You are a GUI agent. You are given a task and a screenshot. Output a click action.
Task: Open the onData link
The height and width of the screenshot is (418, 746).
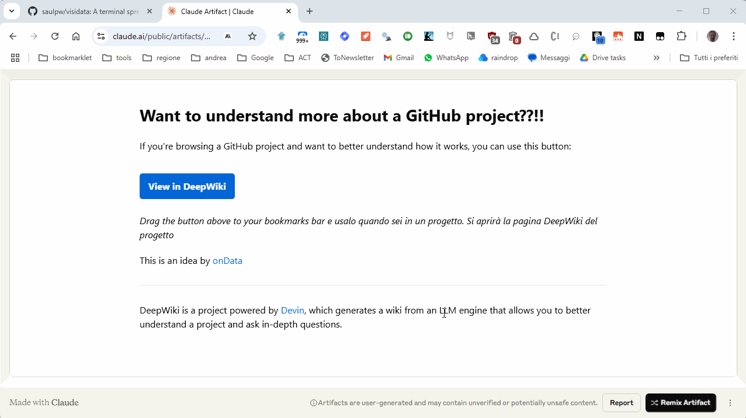[x=227, y=261]
